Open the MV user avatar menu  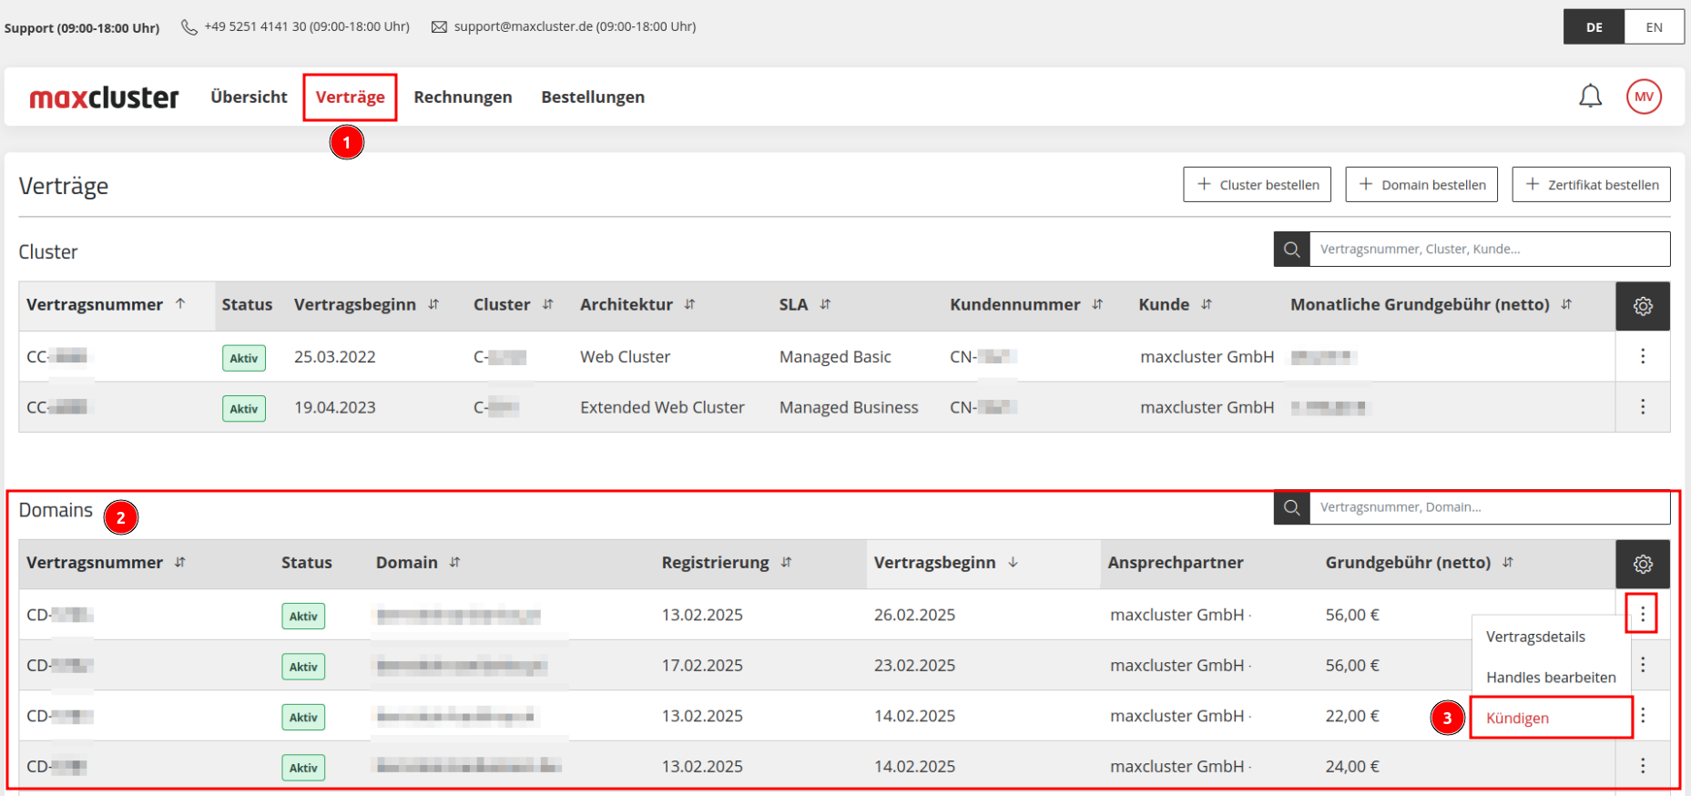tap(1644, 97)
